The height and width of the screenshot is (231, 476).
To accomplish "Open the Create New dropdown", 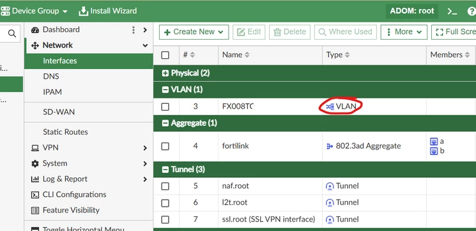I will (x=194, y=32).
